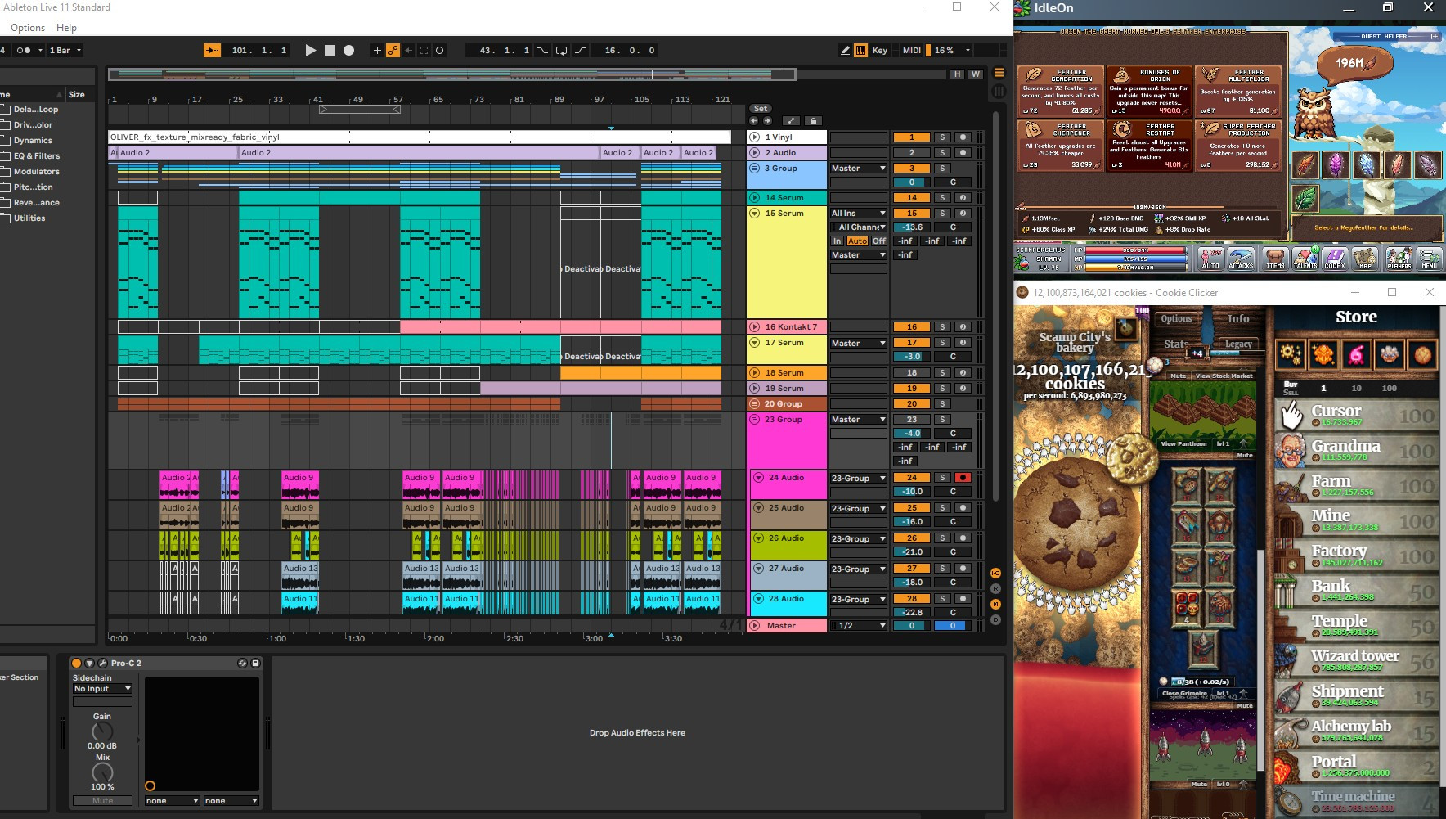Open the 1 Bar quantization dropdown
The height and width of the screenshot is (819, 1446).
(x=65, y=50)
